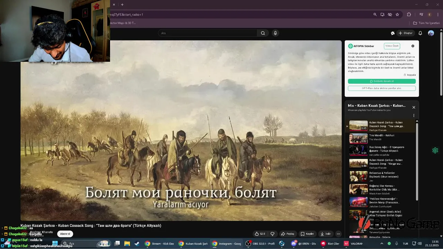Viewport: 443px width, 249px height.
Task: Open File Explorer from the taskbar
Action: tap(127, 243)
